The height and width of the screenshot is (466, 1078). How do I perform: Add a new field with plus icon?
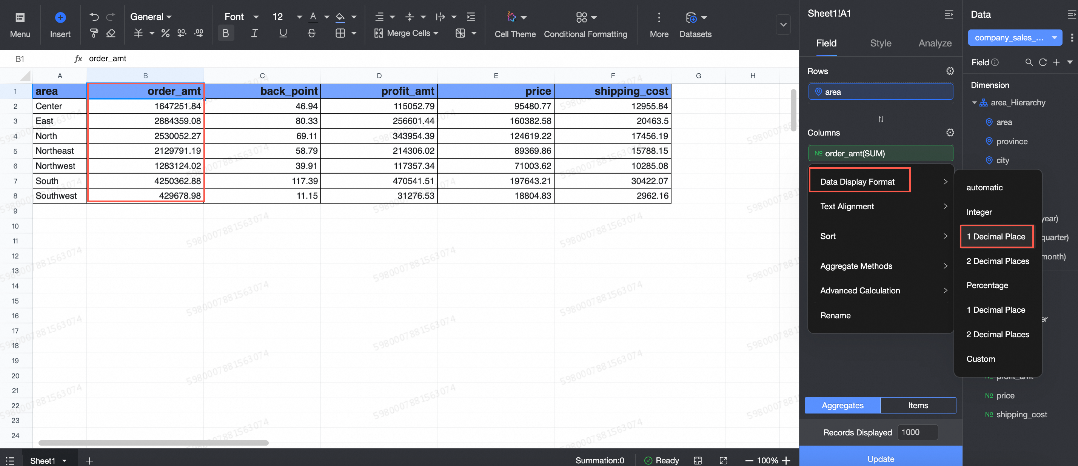[1056, 62]
